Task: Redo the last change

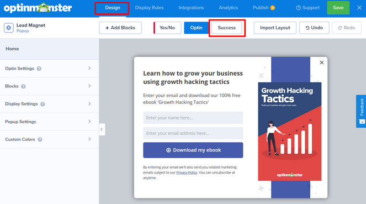Action: [347, 28]
